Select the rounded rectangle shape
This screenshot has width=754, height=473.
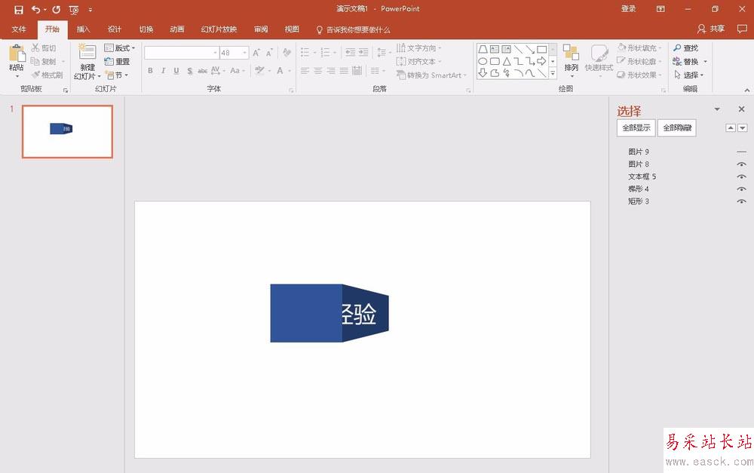pos(495,61)
